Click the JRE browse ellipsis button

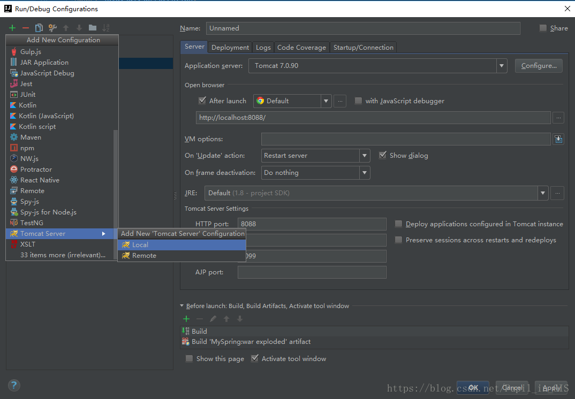pyautogui.click(x=557, y=193)
